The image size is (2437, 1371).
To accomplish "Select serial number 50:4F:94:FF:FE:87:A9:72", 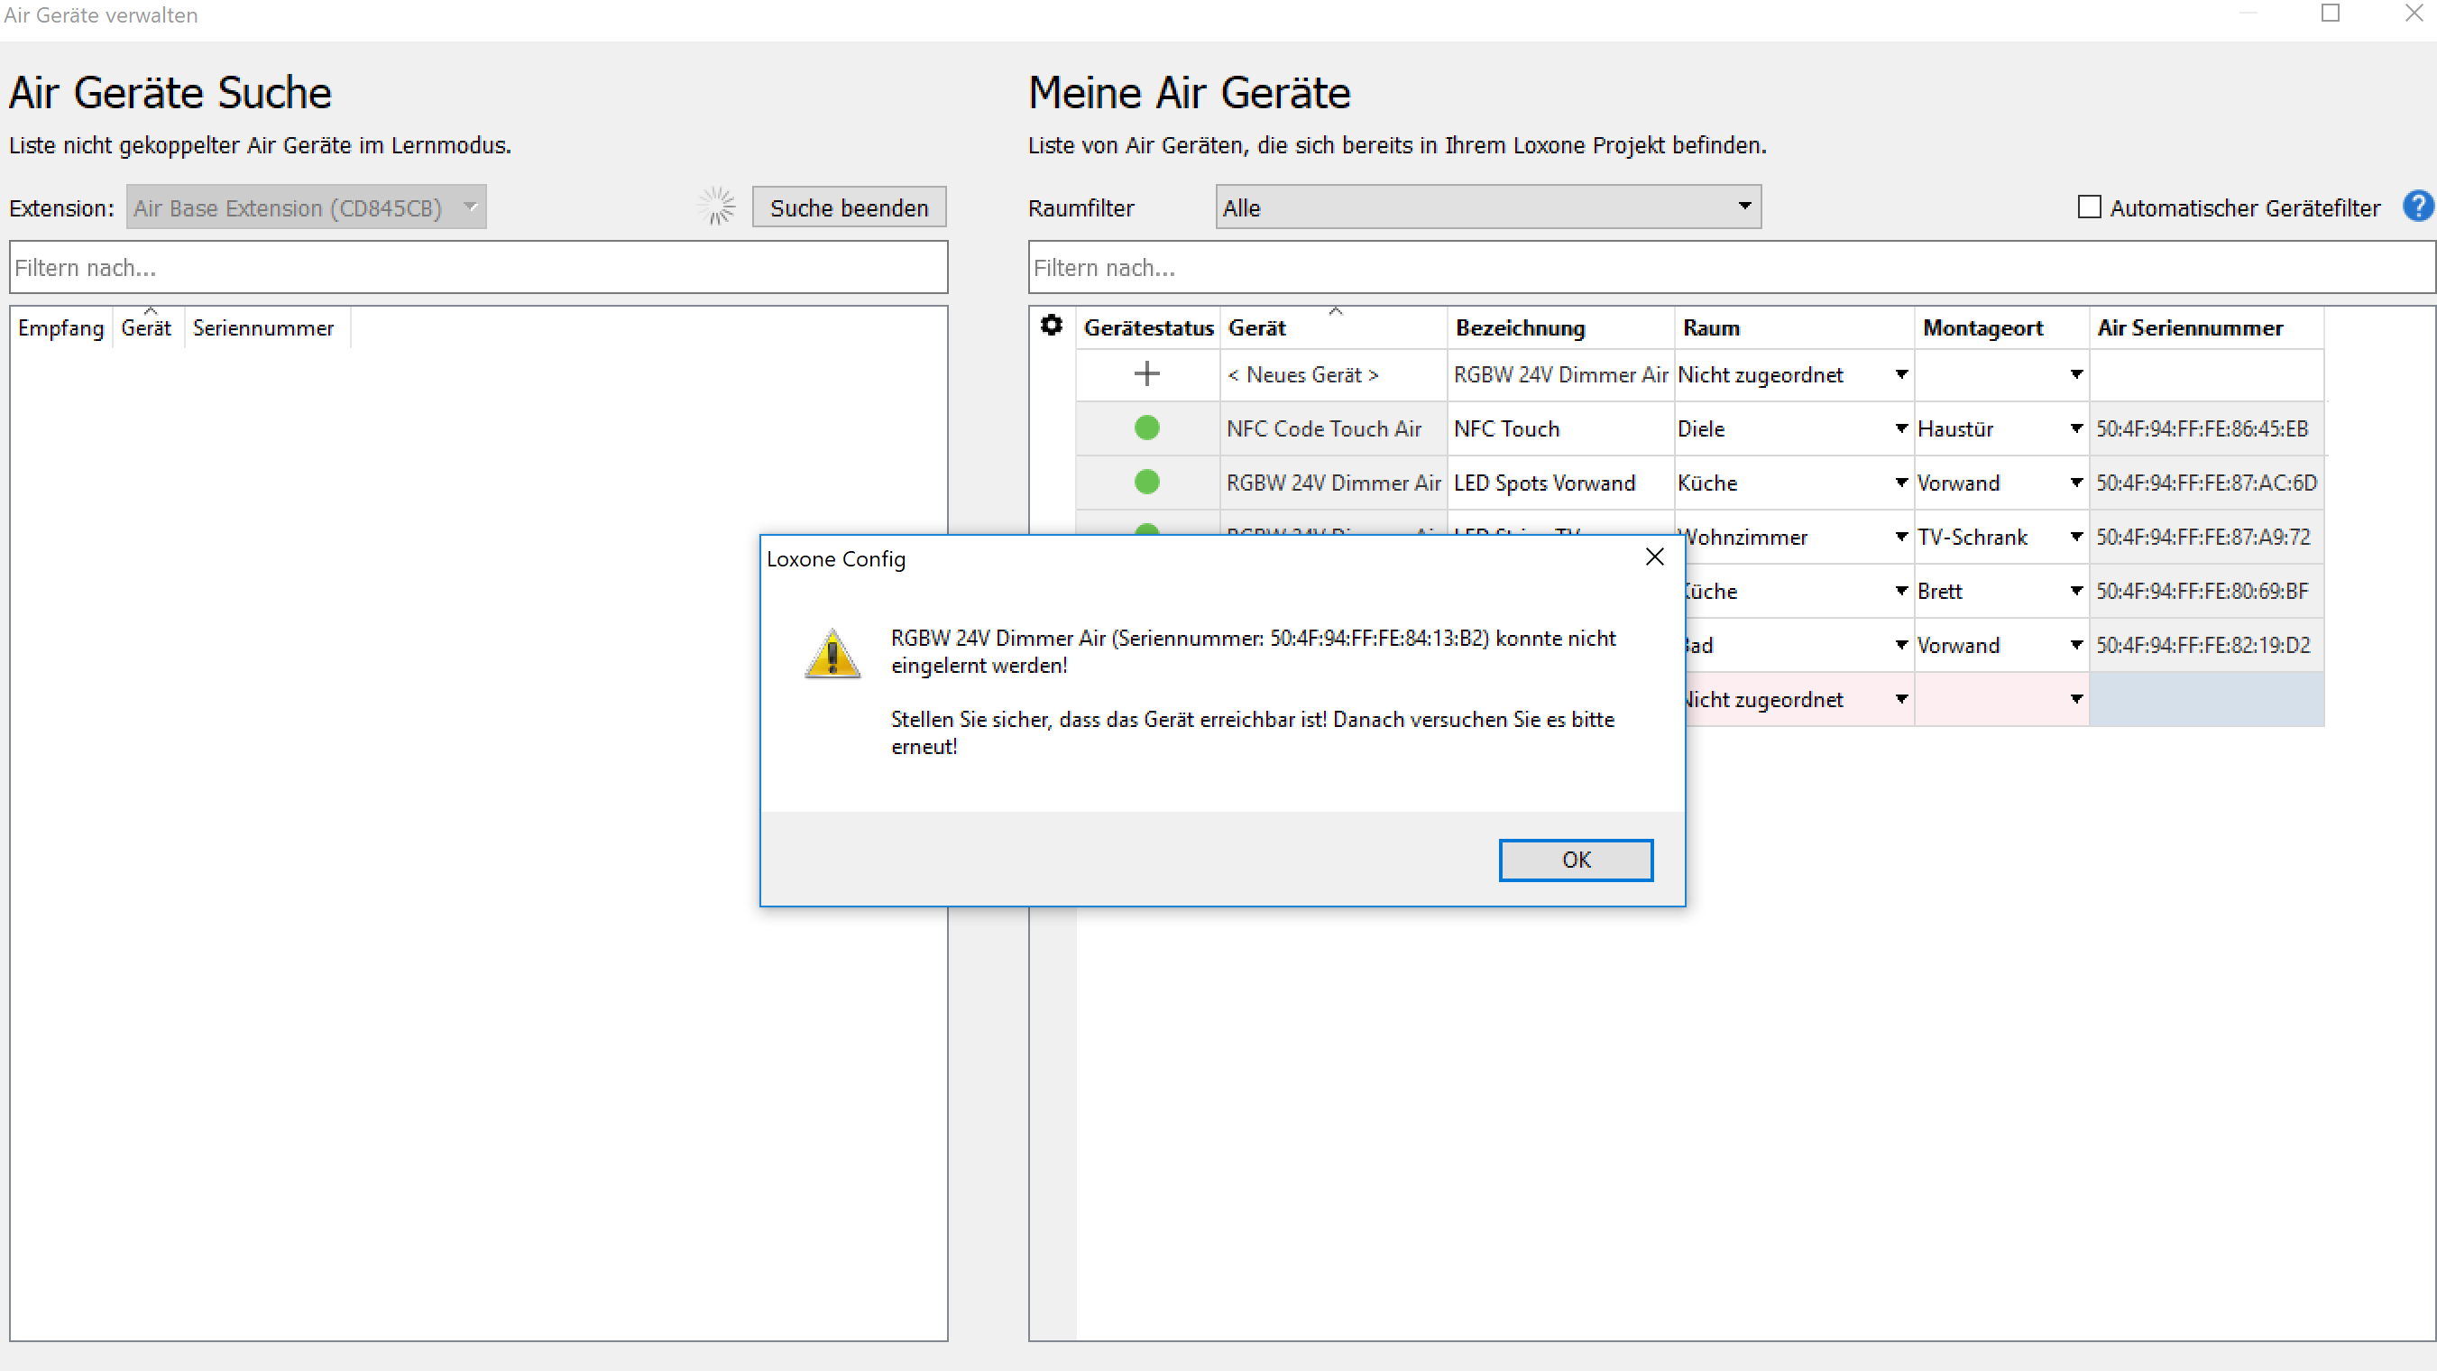I will pos(2207,537).
